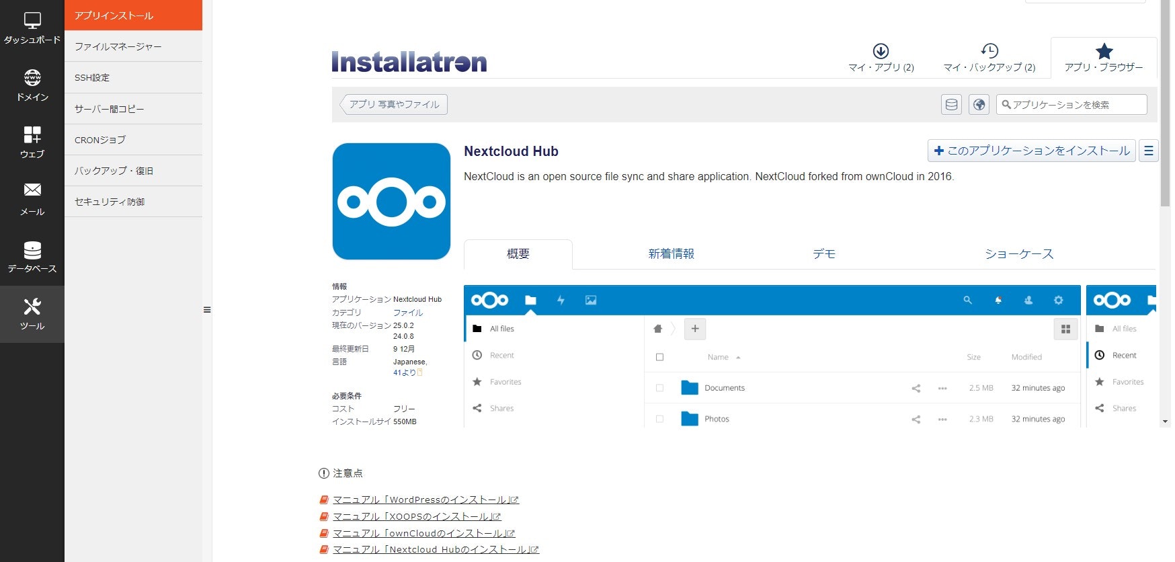Open manual link ownCloudのインストール
Viewport: 1175px width, 562px height.
click(x=424, y=533)
